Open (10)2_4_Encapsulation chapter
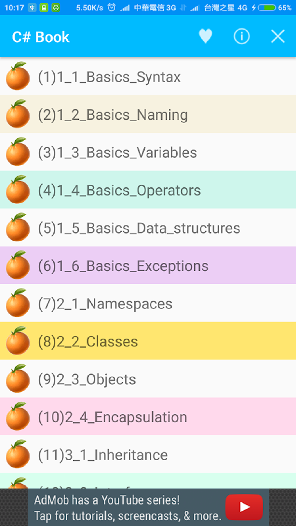 113,417
